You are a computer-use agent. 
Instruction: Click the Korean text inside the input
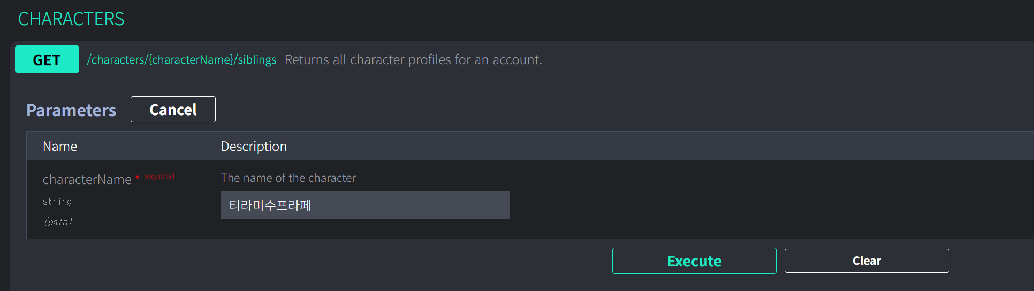[270, 205]
